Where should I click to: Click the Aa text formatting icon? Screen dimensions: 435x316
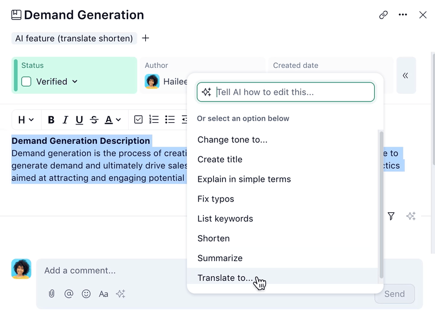[104, 294]
